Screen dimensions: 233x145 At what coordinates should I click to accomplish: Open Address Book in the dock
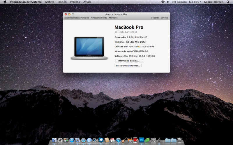click(107, 140)
